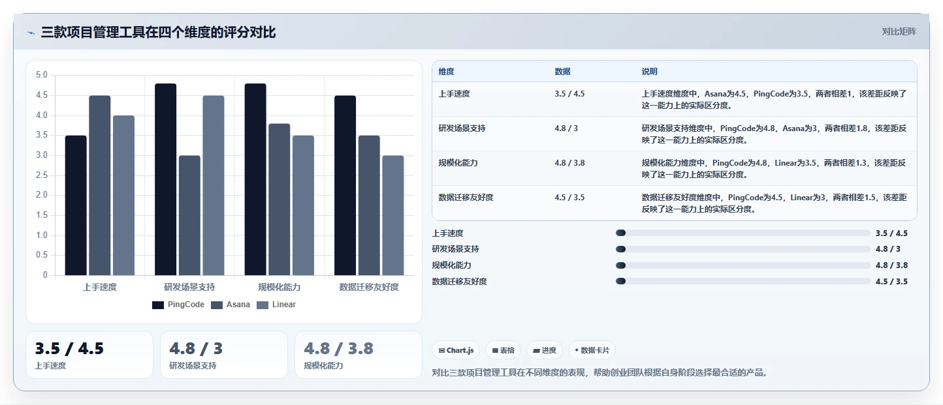Click 研发场景支持 label on chart x-axis
The image size is (943, 405).
pyautogui.click(x=189, y=287)
